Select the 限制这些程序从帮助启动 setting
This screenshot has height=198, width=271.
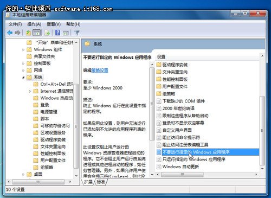coord(185,116)
